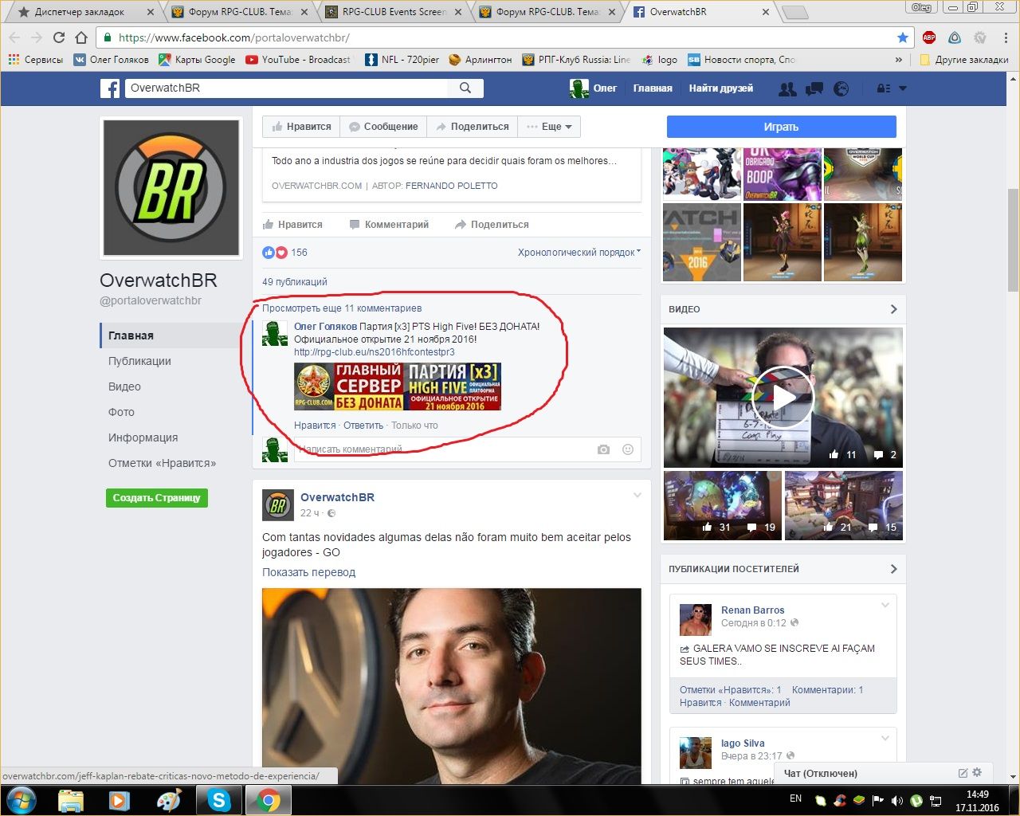
Task: Open Windows Start button
Action: 22,800
